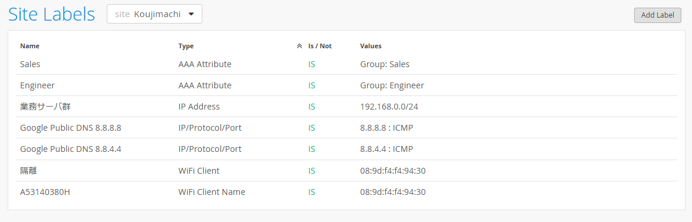Viewport: 692px width, 222px height.
Task: Click the Is / Not column header
Action: (320, 46)
